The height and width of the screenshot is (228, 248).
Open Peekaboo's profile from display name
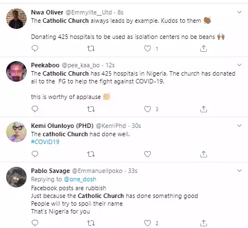coord(45,65)
